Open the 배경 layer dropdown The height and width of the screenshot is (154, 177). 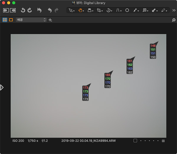pos(31,20)
